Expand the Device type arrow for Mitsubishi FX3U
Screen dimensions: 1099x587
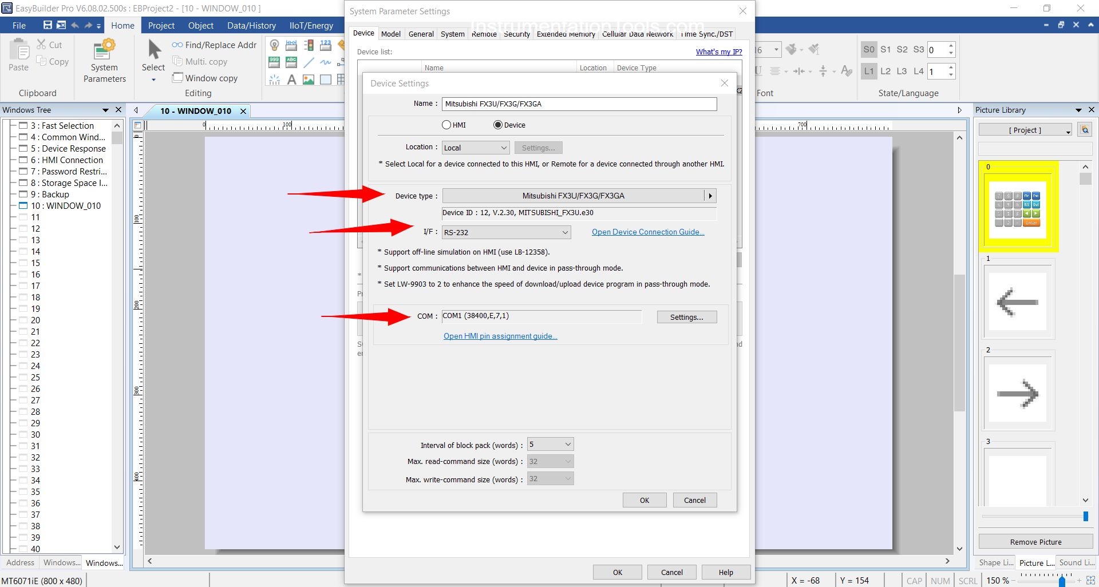tap(710, 196)
